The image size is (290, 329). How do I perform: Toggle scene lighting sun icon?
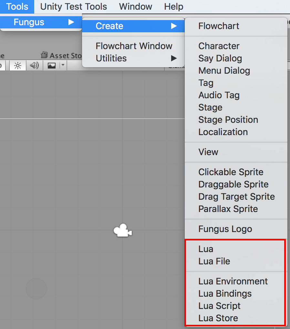click(x=18, y=66)
